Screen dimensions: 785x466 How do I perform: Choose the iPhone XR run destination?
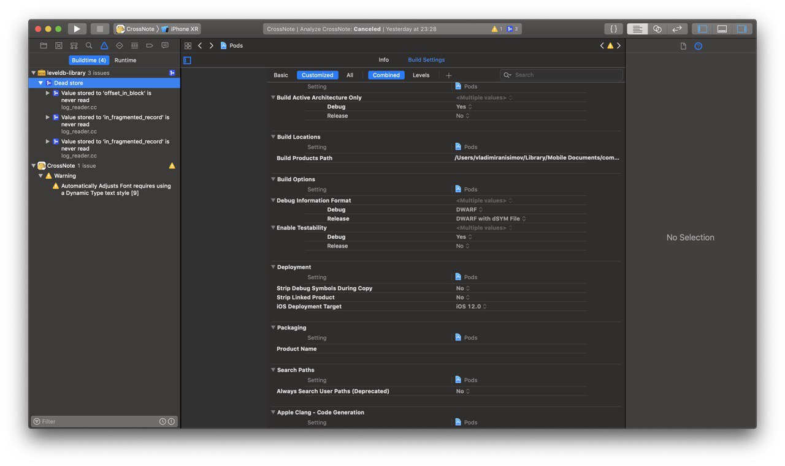(180, 29)
